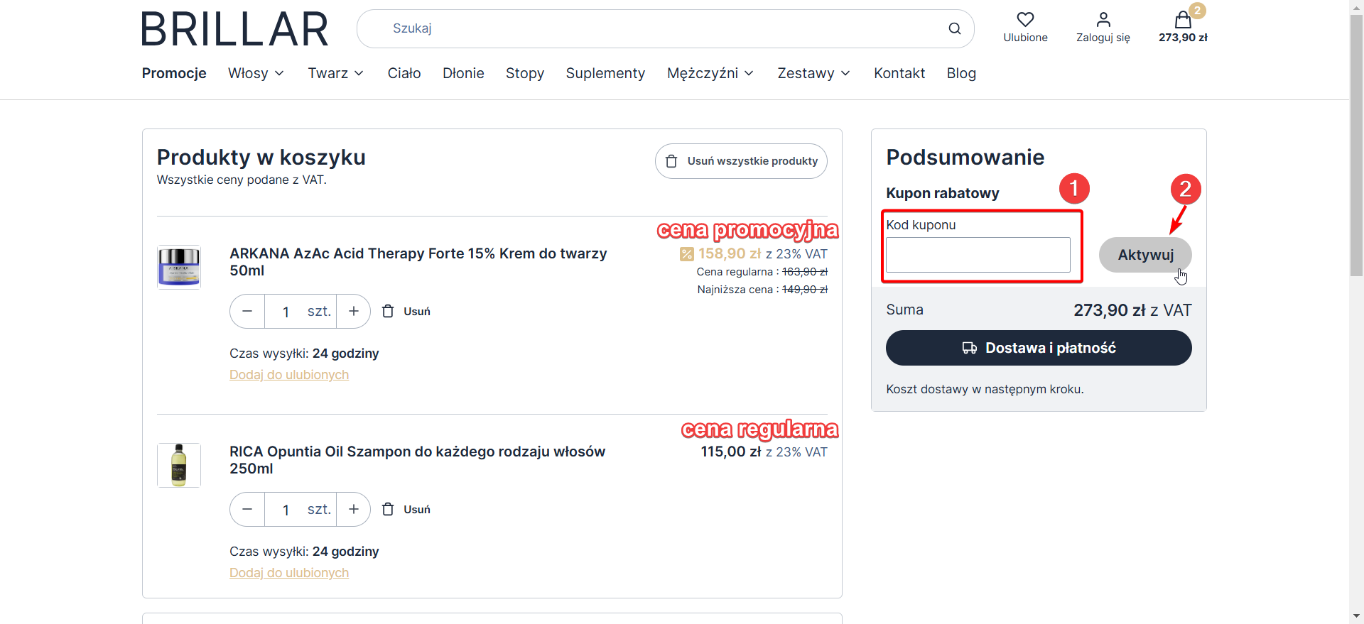1364x624 pixels.
Task: Click the Szukaj search field
Action: coord(665,28)
